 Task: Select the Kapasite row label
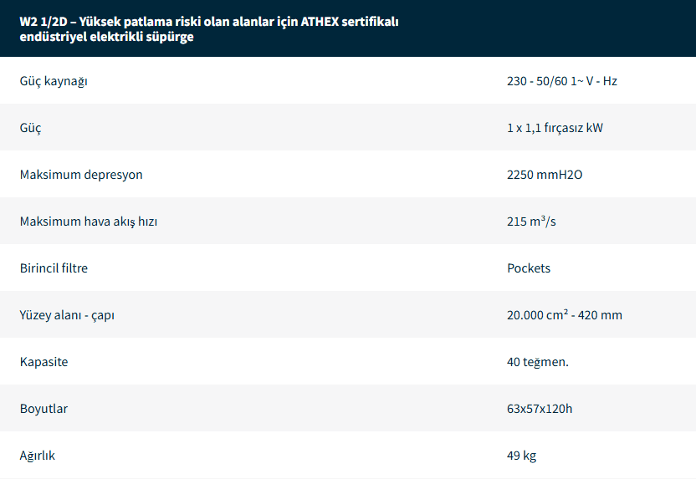[43, 362]
